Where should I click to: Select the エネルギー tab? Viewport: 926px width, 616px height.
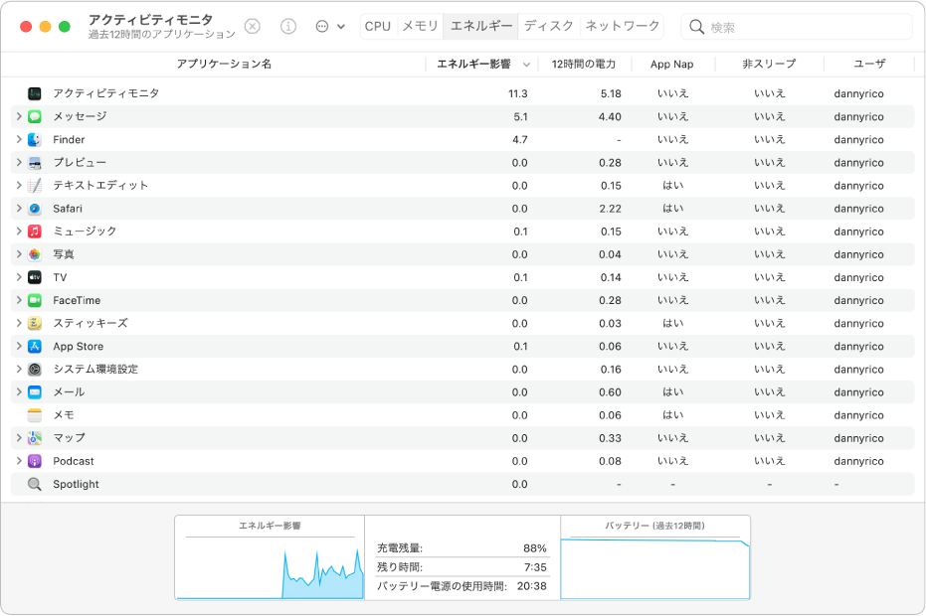coord(480,27)
